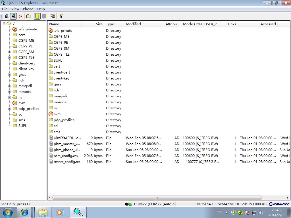This screenshot has height=218, width=291.
Task: Expand the gnss tree node
Action: click(x=9, y=75)
